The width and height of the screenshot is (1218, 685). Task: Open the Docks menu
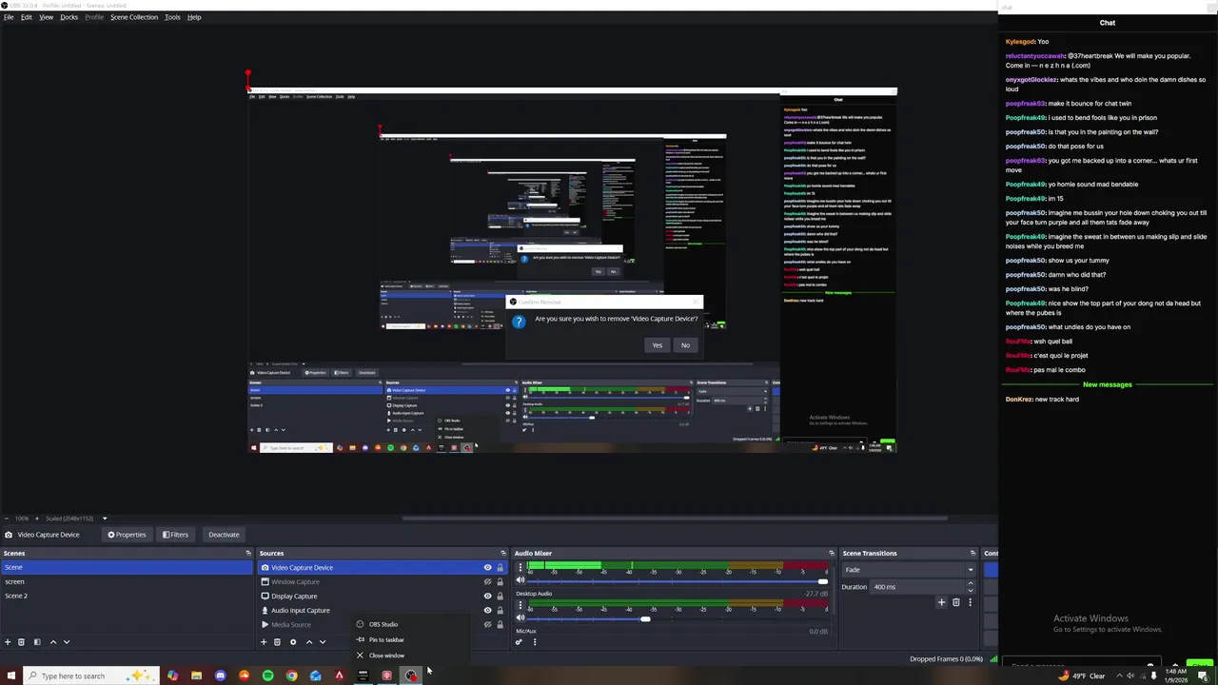coord(69,17)
